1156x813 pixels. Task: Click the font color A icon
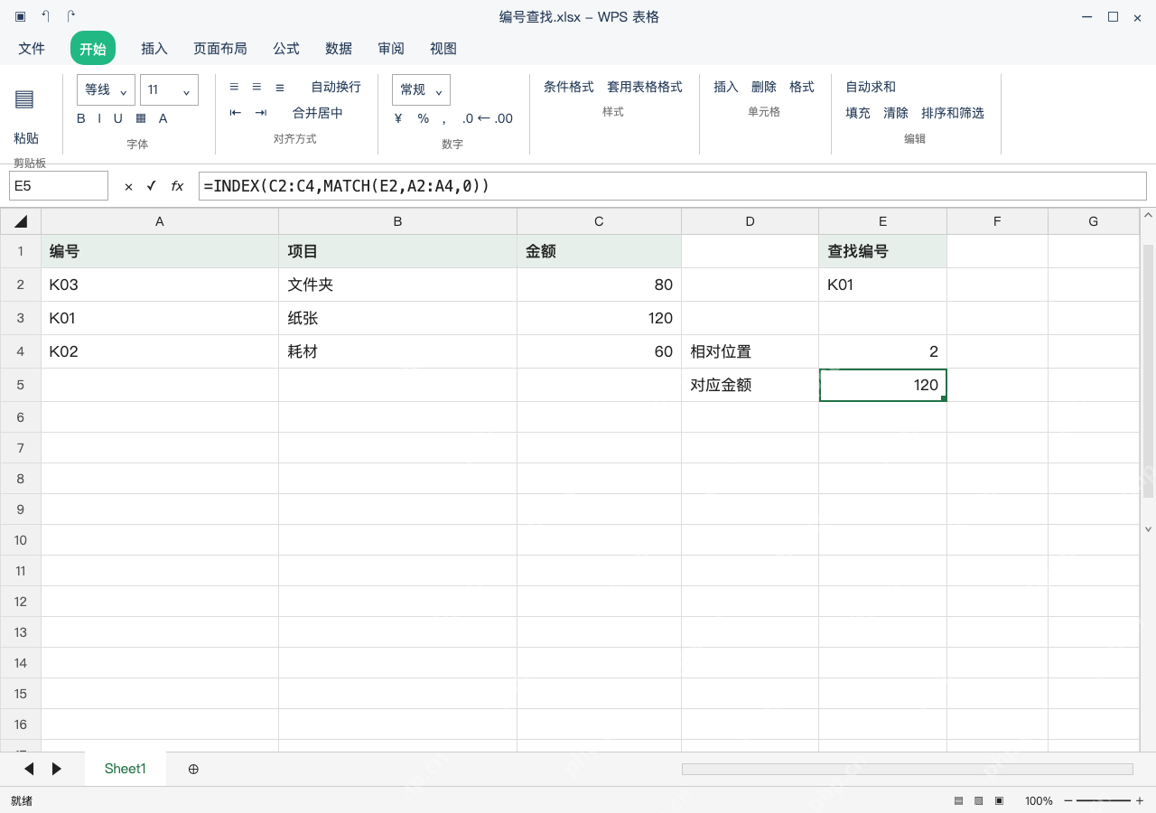(x=163, y=118)
